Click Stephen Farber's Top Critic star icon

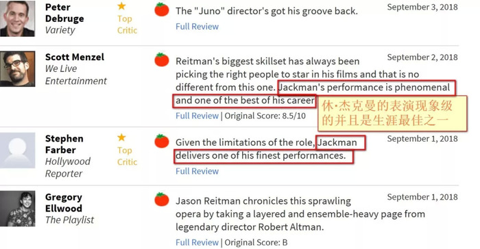121,137
